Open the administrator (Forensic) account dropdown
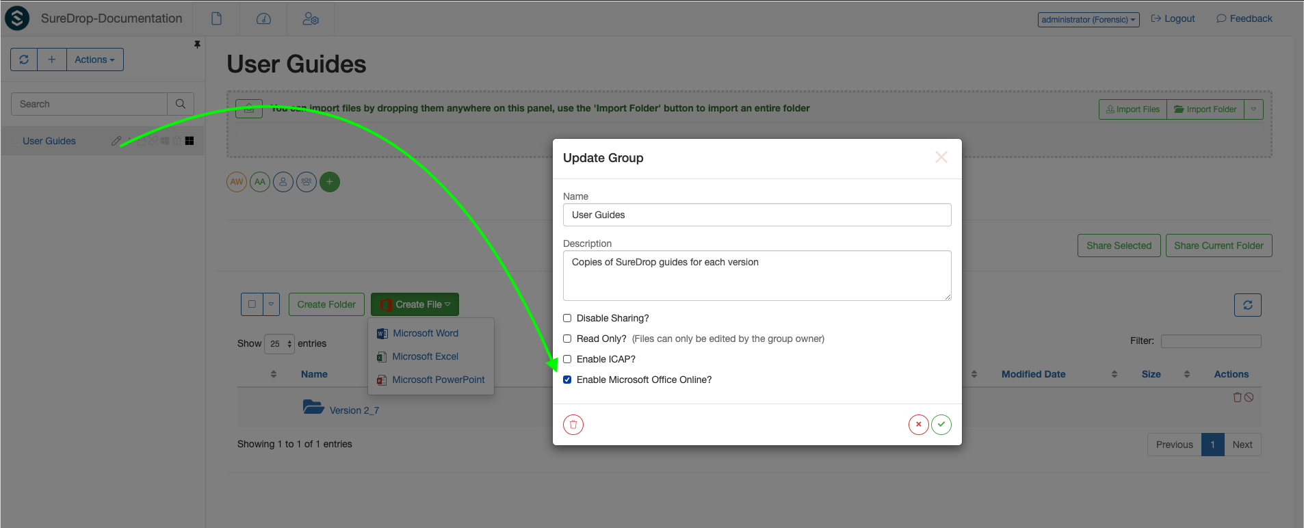This screenshot has width=1304, height=528. (x=1088, y=20)
